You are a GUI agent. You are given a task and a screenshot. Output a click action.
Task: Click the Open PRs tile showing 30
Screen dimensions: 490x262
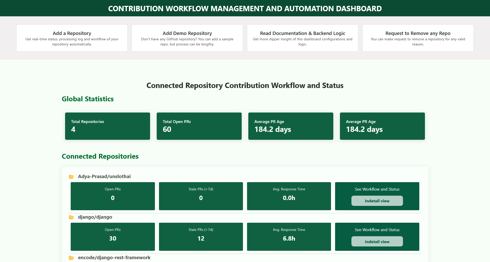tap(113, 236)
